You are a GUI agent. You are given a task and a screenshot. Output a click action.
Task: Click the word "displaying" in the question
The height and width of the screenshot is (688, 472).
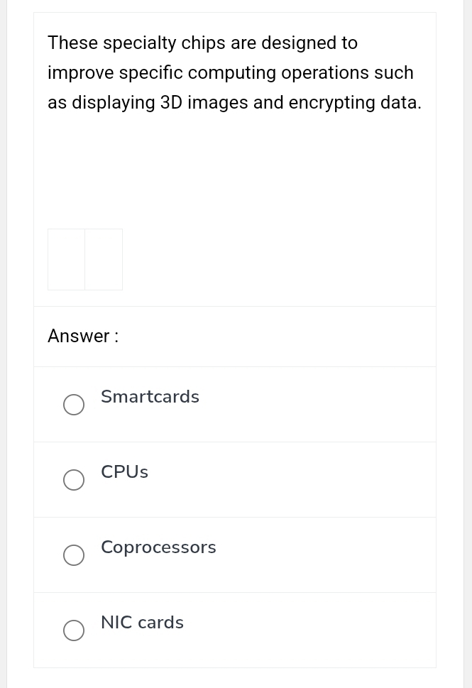114,103
